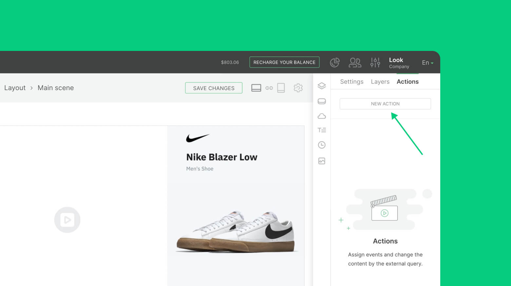Click the Save Changes button

pos(214,88)
